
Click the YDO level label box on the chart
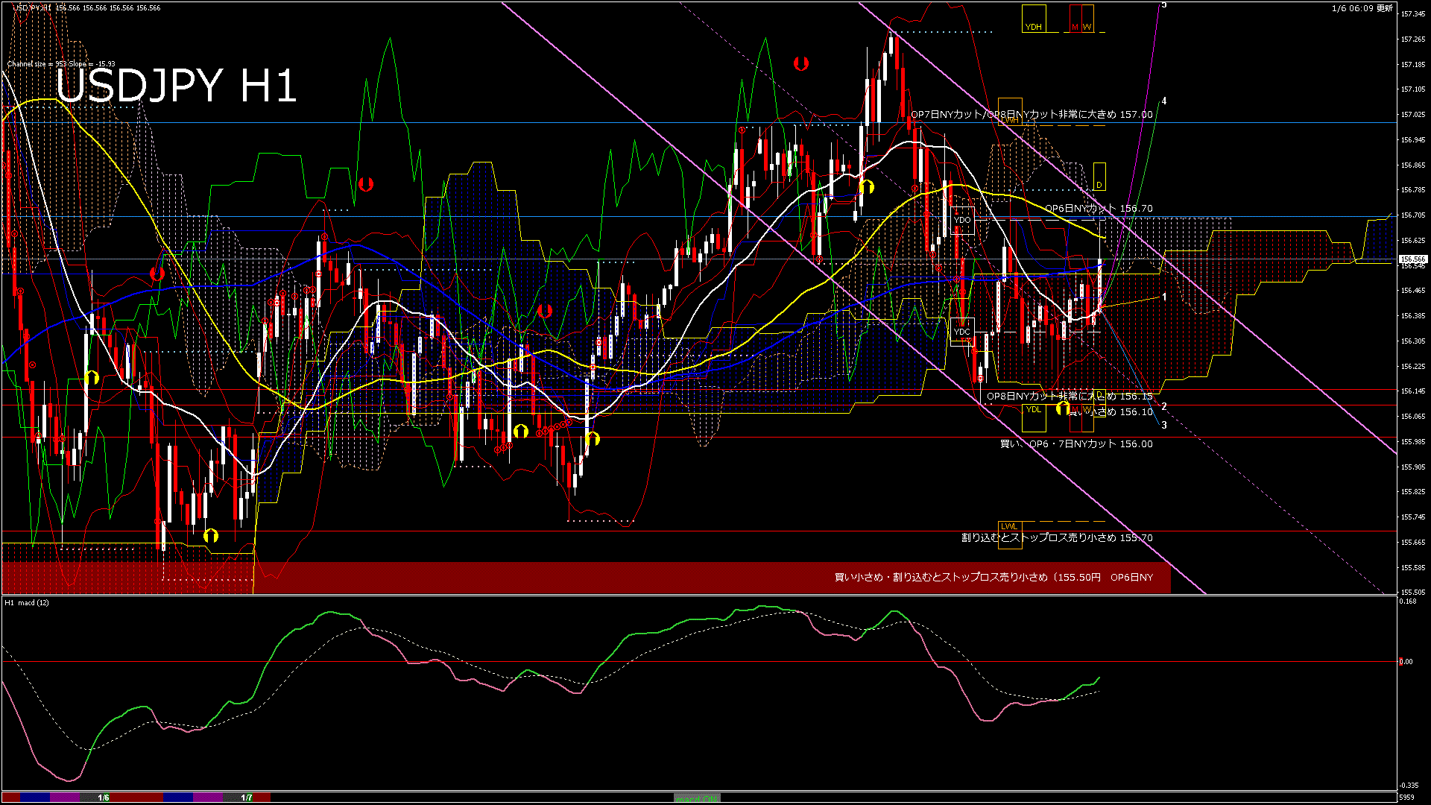(x=964, y=220)
